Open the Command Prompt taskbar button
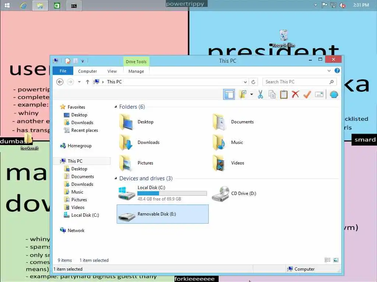 [x=74, y=6]
